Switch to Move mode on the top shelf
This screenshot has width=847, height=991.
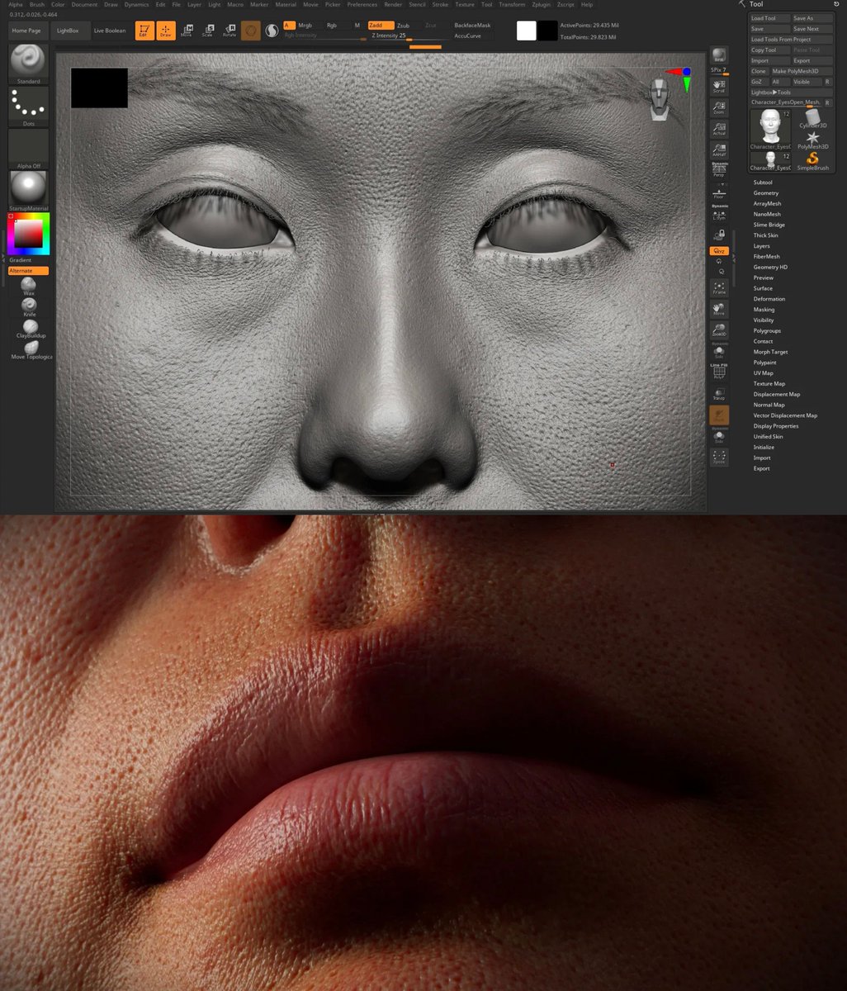click(x=186, y=31)
